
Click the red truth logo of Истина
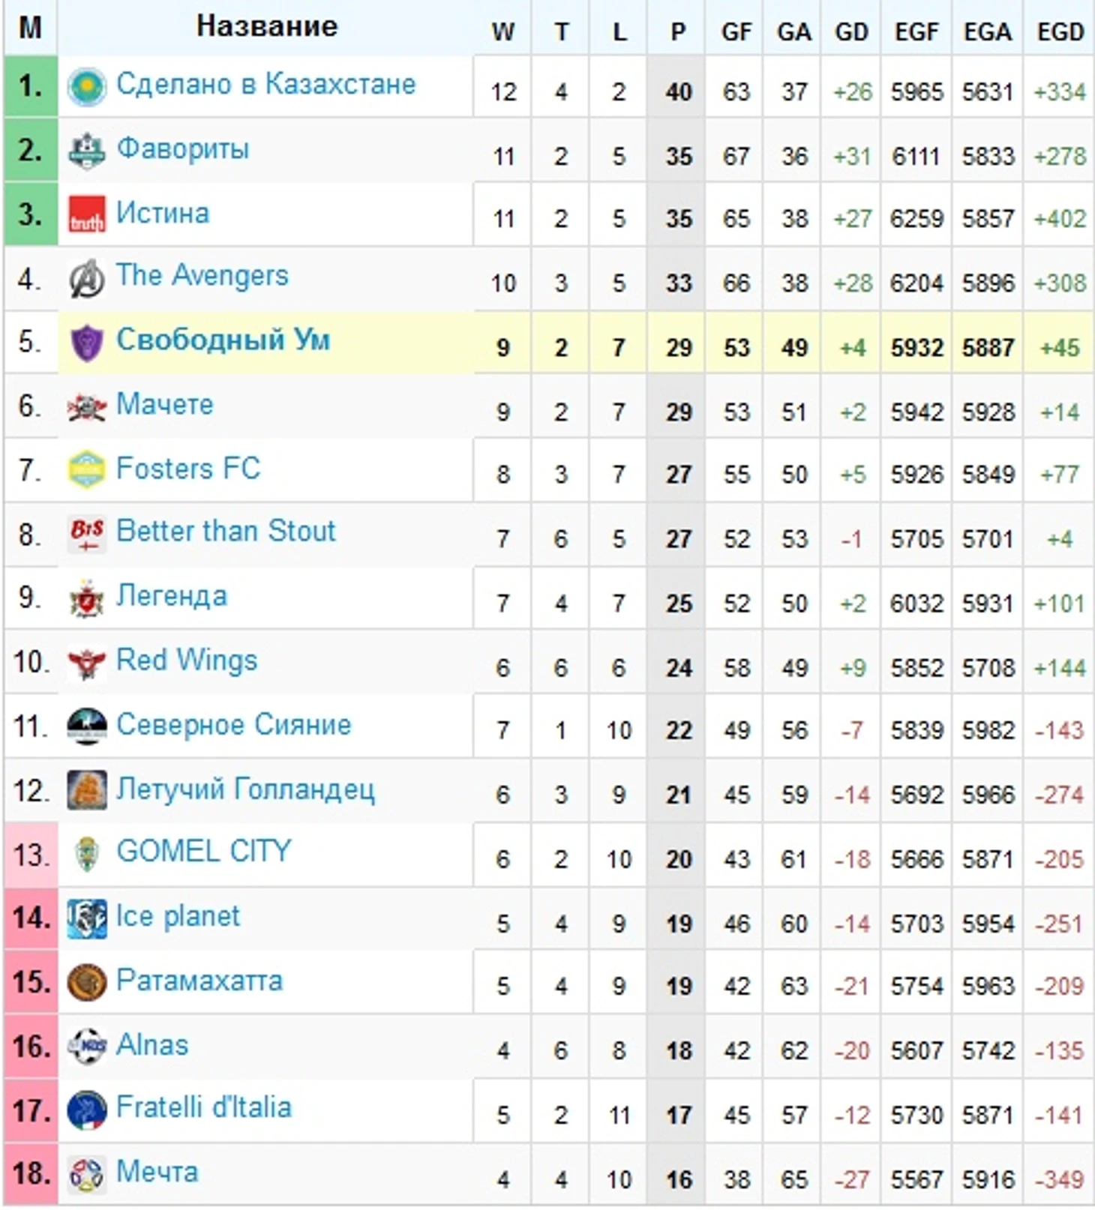point(86,215)
